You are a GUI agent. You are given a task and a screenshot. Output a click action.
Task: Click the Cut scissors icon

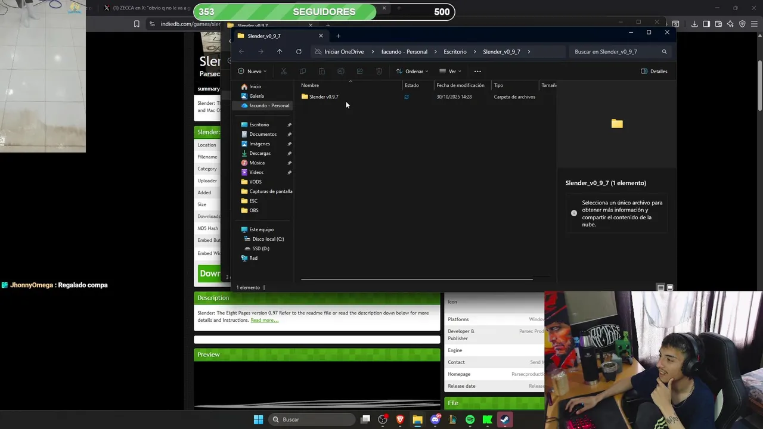tap(284, 71)
